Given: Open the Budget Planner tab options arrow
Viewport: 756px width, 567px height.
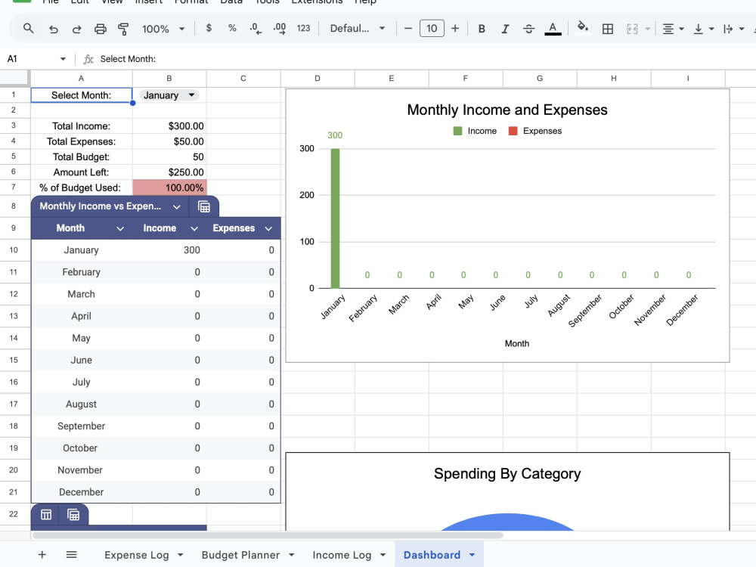Looking at the screenshot, I should (x=291, y=555).
